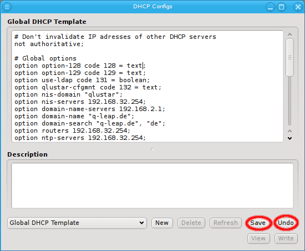
Task: Click the View button
Action: point(258,238)
